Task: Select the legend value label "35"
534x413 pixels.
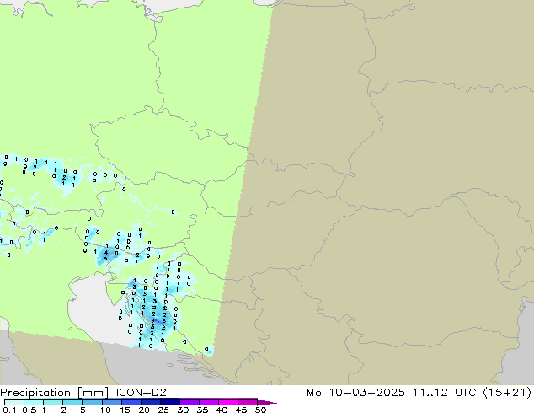Action: pyautogui.click(x=203, y=410)
